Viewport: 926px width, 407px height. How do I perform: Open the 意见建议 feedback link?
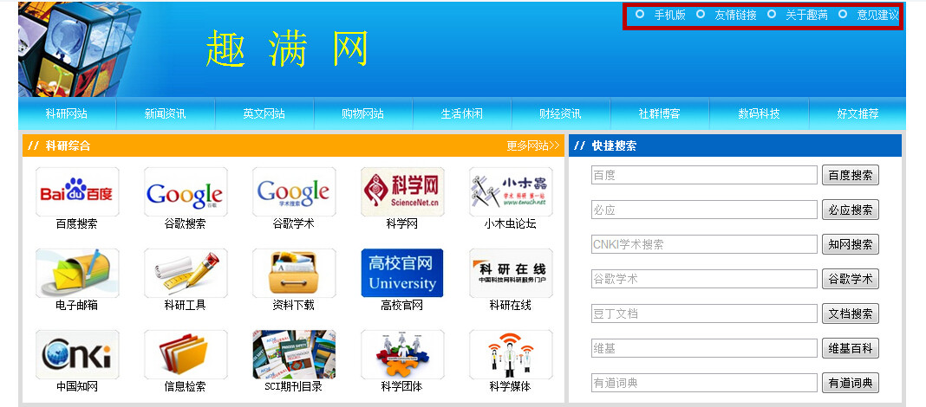(877, 16)
